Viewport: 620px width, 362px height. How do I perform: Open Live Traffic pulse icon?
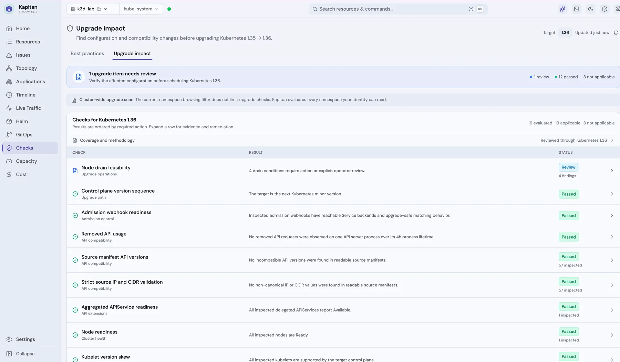click(x=9, y=108)
